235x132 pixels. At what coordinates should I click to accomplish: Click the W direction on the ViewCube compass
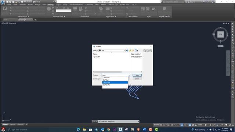coord(214,34)
